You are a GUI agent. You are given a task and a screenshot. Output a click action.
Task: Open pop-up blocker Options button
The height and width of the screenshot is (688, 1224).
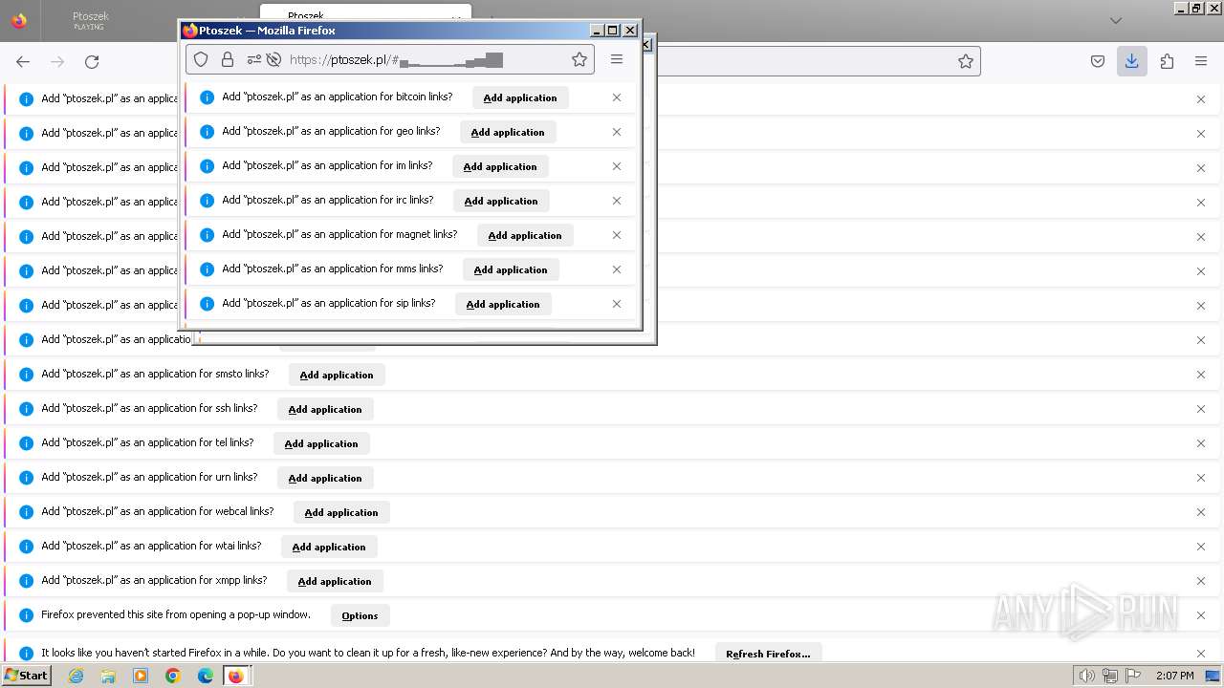(x=360, y=615)
